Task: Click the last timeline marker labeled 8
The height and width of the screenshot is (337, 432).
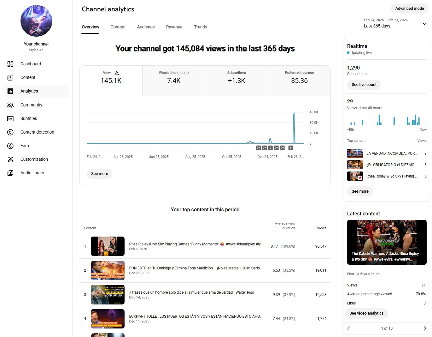Action: tap(291, 148)
